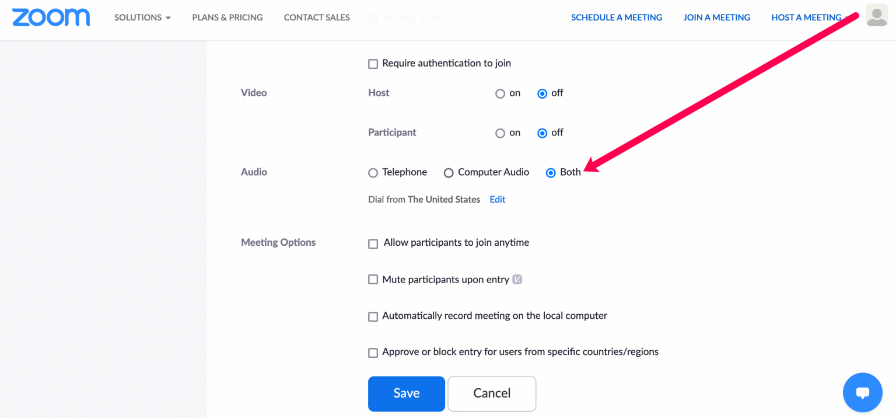
Task: Select Telephone audio option
Action: click(373, 172)
